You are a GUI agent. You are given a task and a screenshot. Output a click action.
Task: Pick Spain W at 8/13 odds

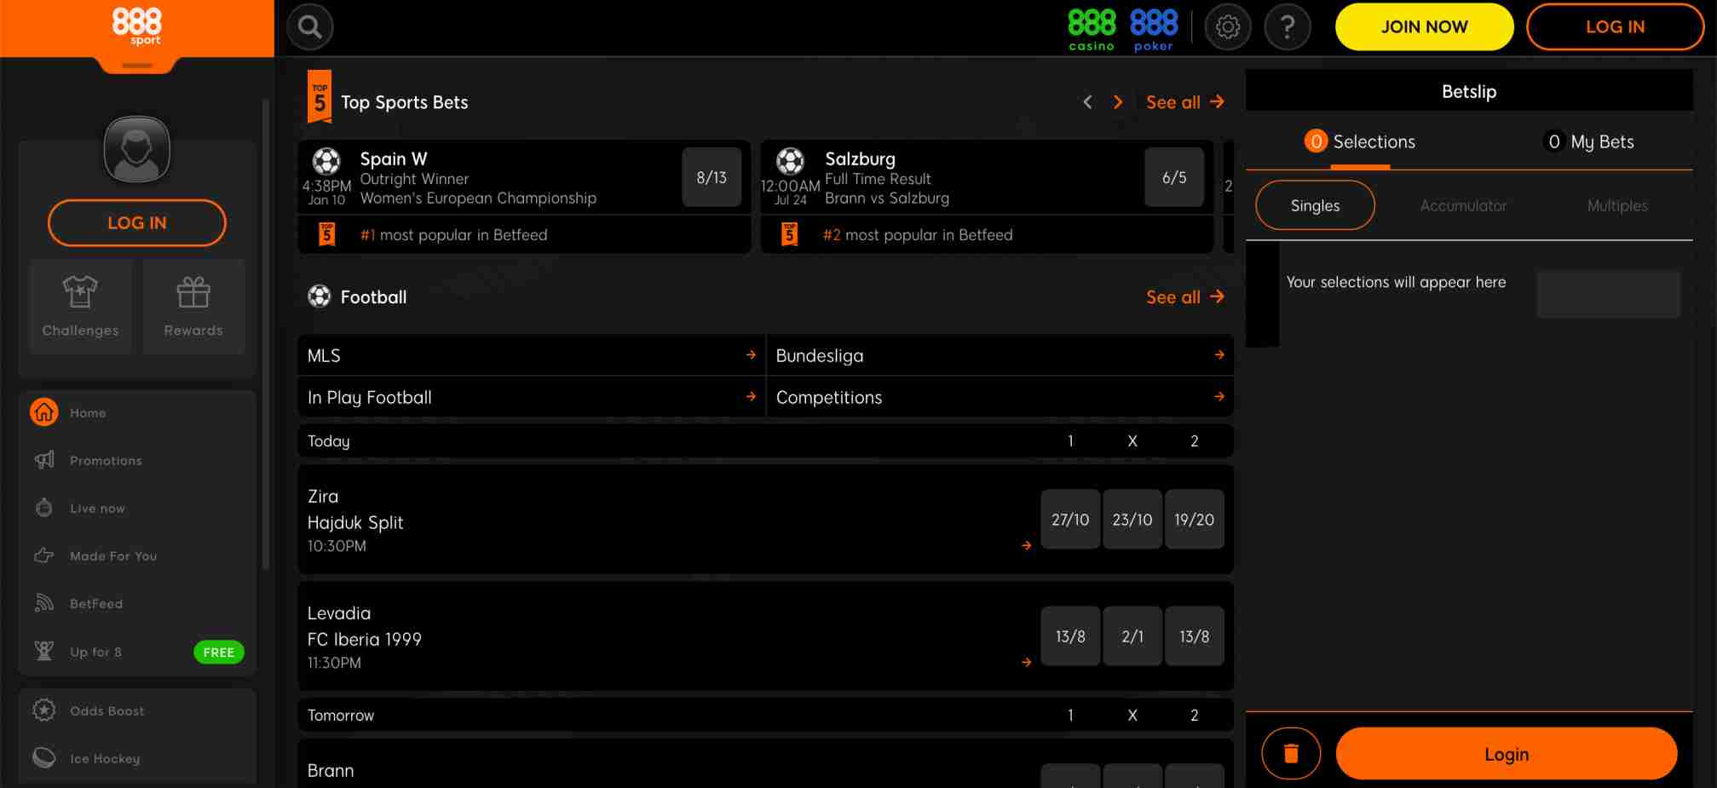(712, 177)
